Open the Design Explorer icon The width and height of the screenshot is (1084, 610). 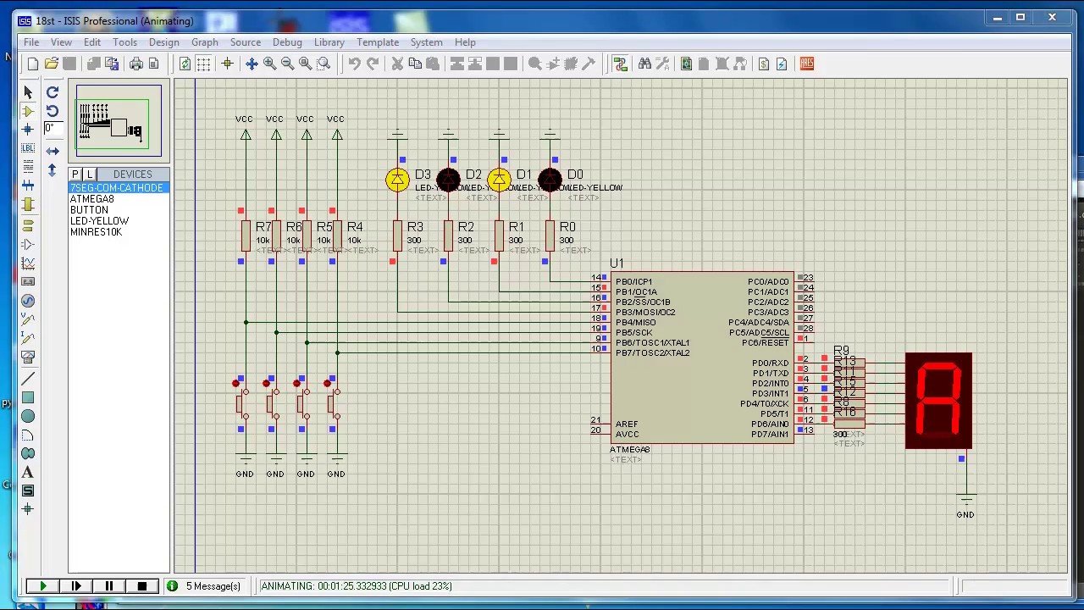686,64
